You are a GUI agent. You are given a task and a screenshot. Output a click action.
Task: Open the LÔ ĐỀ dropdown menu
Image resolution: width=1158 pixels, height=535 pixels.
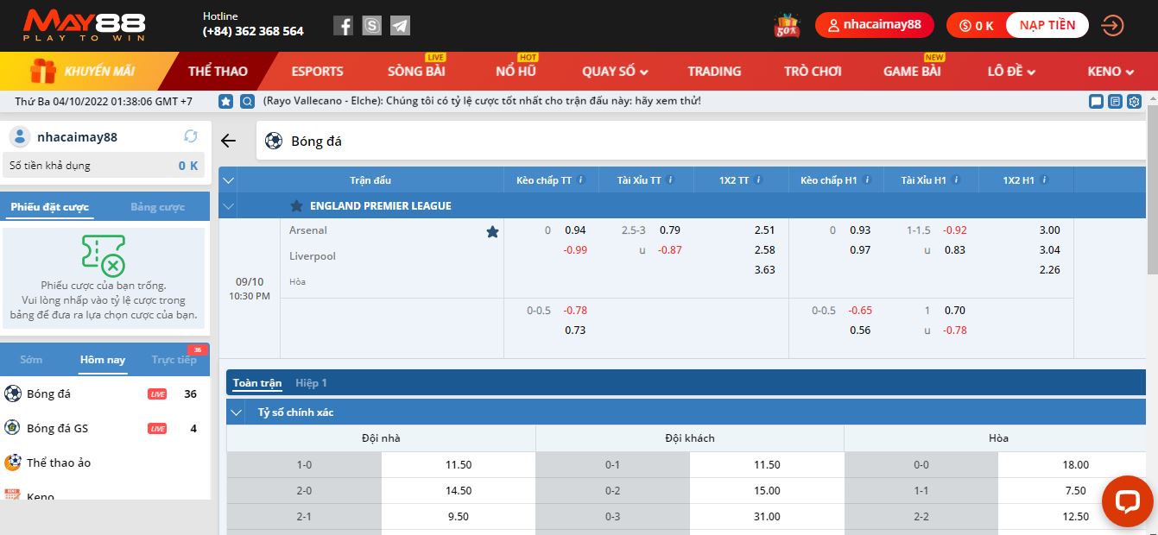point(1011,72)
